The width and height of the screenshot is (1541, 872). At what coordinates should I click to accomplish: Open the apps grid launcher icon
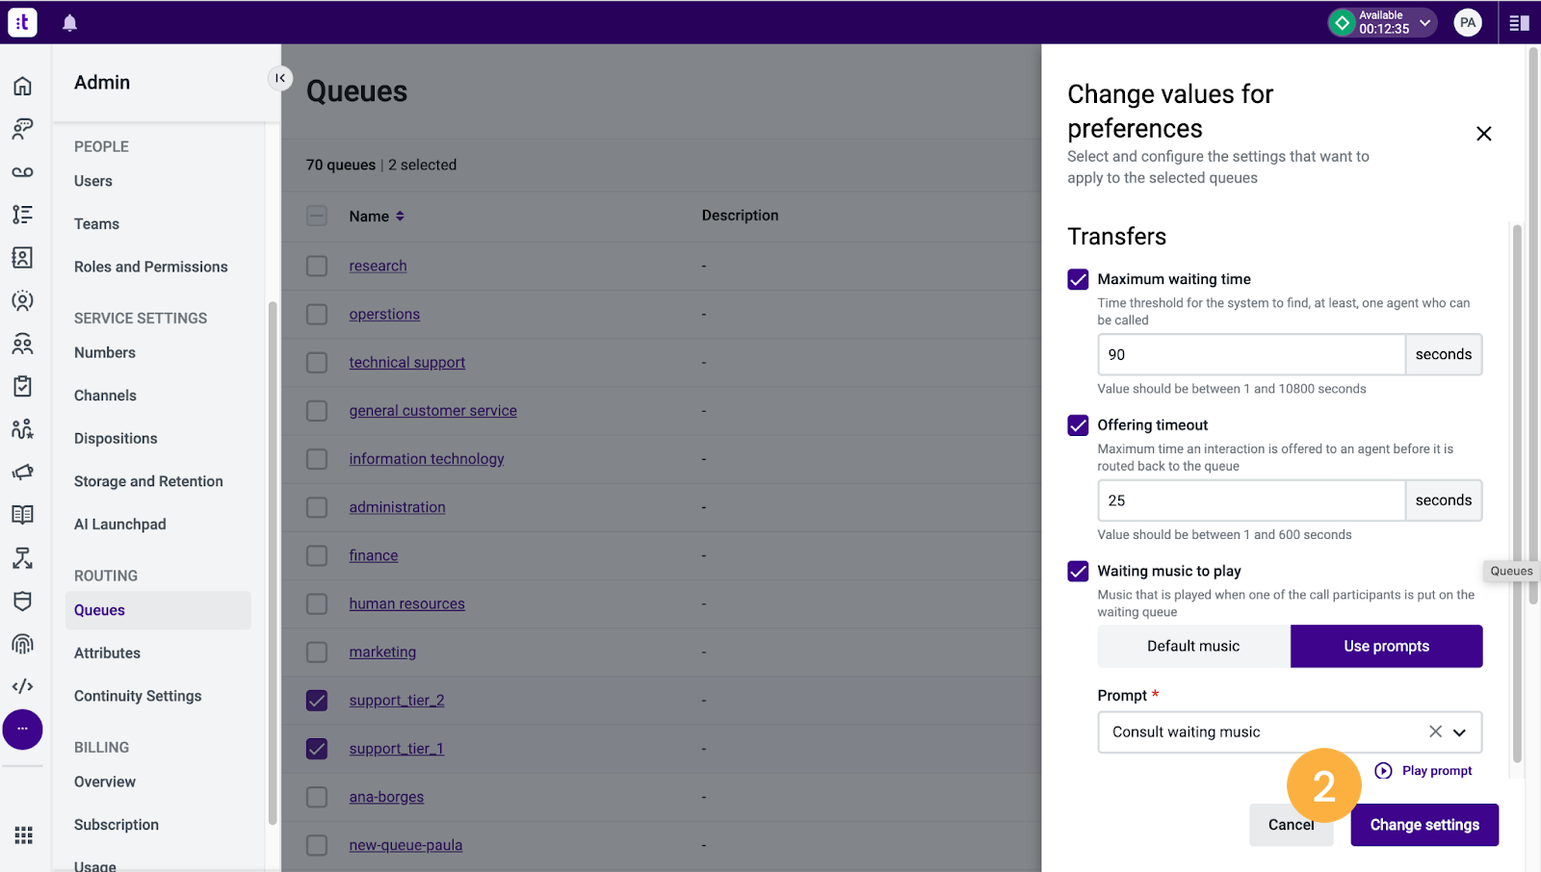23,834
